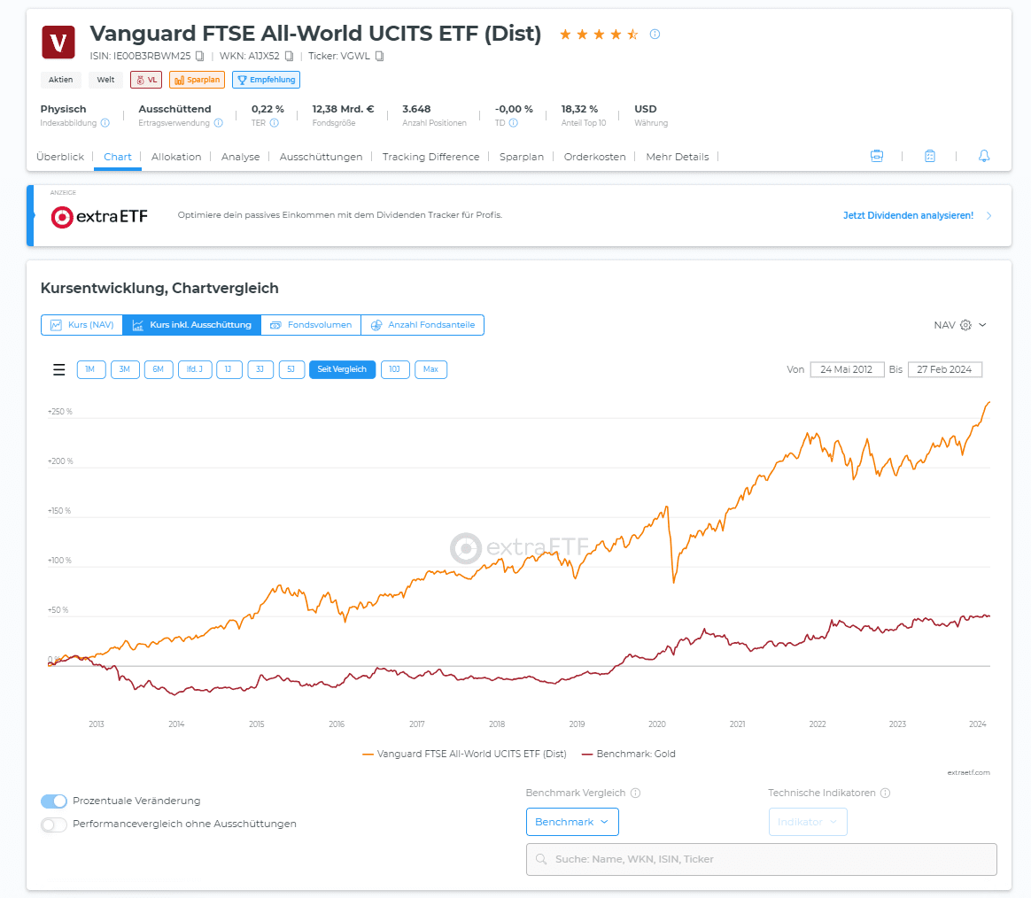Viewport: 1031px width, 898px height.
Task: Switch to the Allokation tab
Action: point(176,157)
